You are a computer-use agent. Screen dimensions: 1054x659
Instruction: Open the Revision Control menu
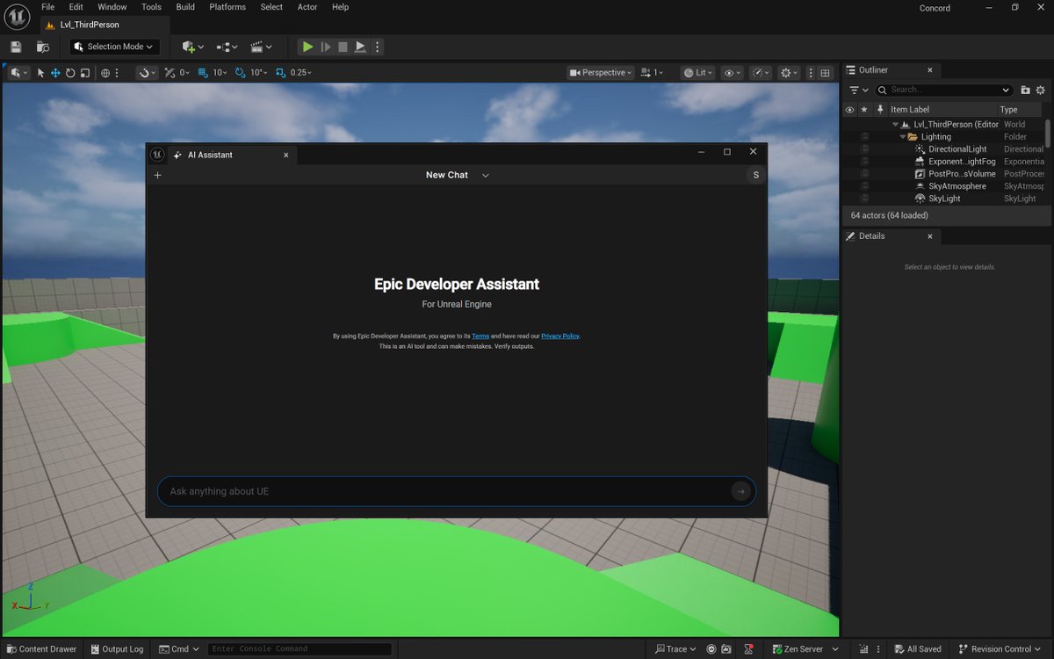1000,649
